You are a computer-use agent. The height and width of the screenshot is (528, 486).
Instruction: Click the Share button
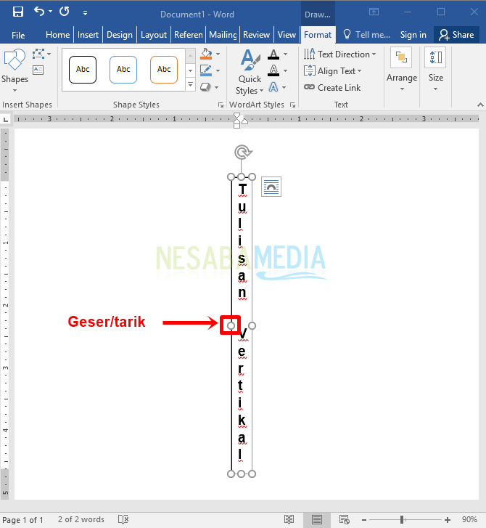(456, 35)
